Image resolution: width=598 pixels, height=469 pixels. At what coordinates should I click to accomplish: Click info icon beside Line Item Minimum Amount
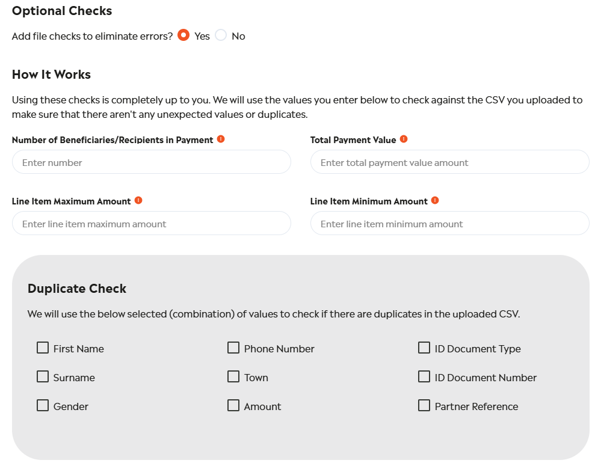click(435, 200)
